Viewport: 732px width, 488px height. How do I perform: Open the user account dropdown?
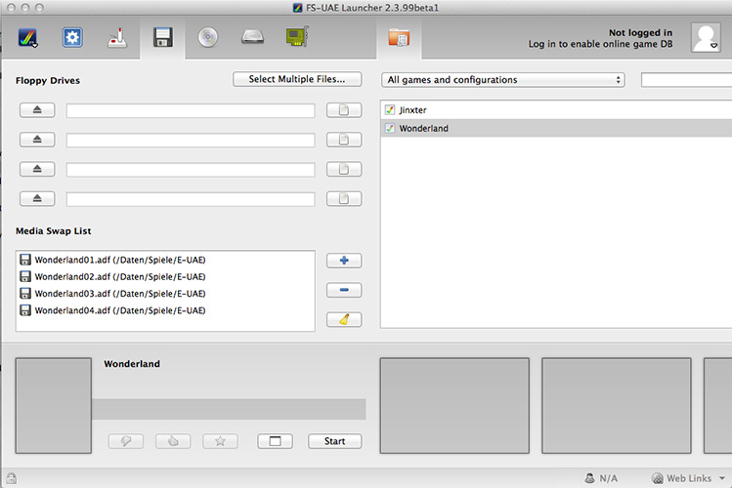pyautogui.click(x=706, y=38)
